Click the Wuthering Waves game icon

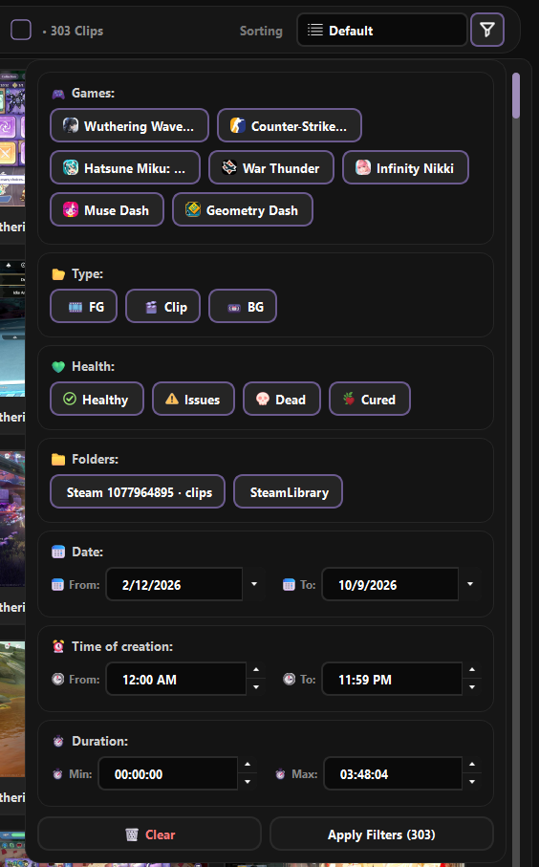click(70, 125)
